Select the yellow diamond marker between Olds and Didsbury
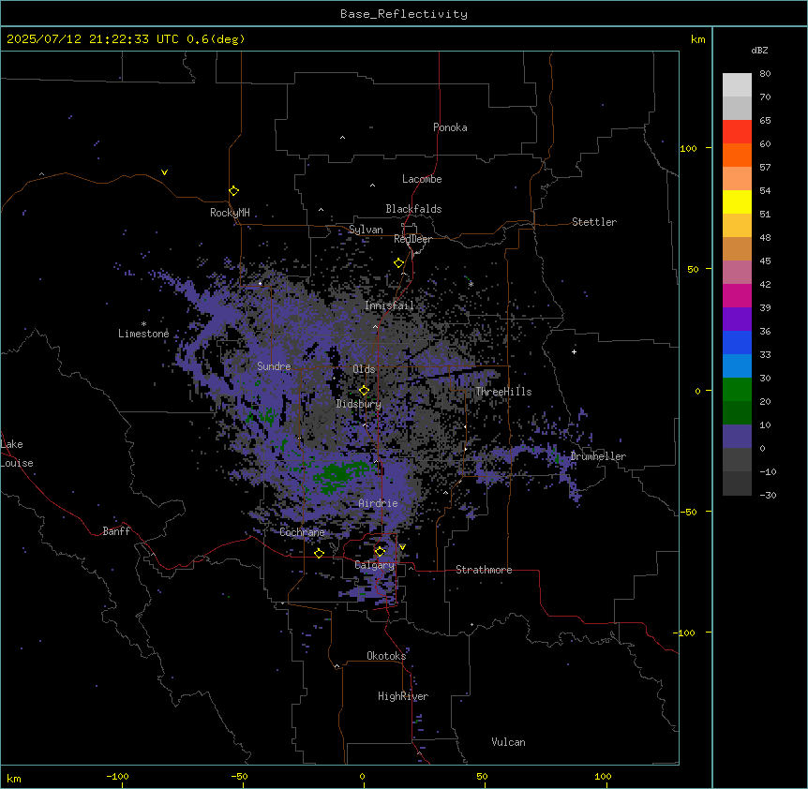This screenshot has width=808, height=789. click(364, 391)
